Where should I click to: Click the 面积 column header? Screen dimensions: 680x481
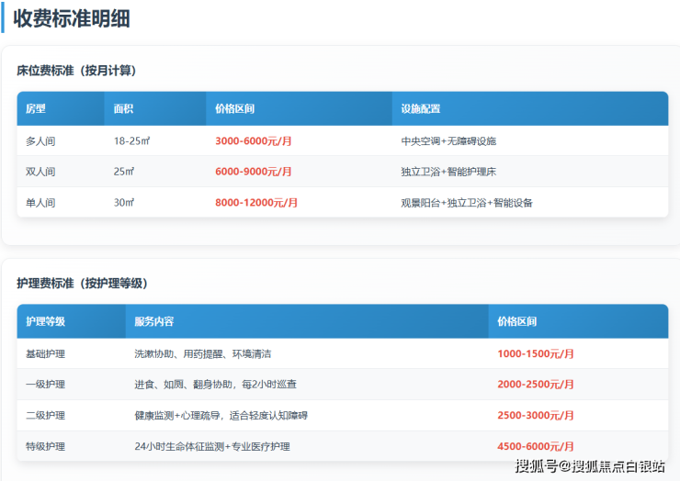tap(123, 109)
